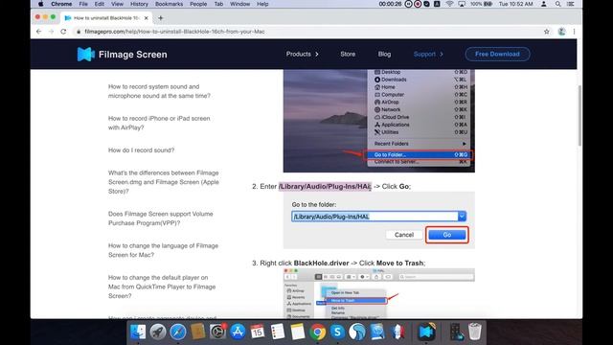Open the Bookmarks menu
Viewport: 613px width, 345px height.
pos(169,4)
